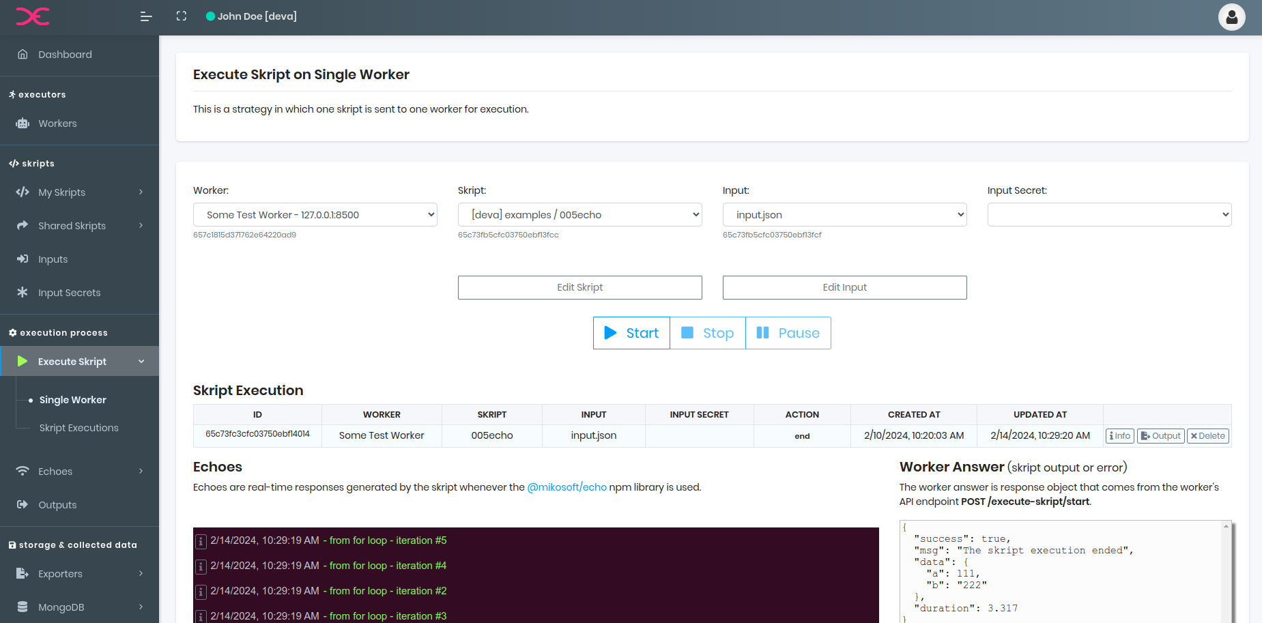Expand Echoes menu chevron

point(141,471)
